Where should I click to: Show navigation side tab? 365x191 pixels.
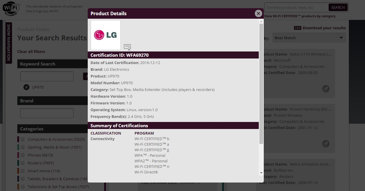9,42
